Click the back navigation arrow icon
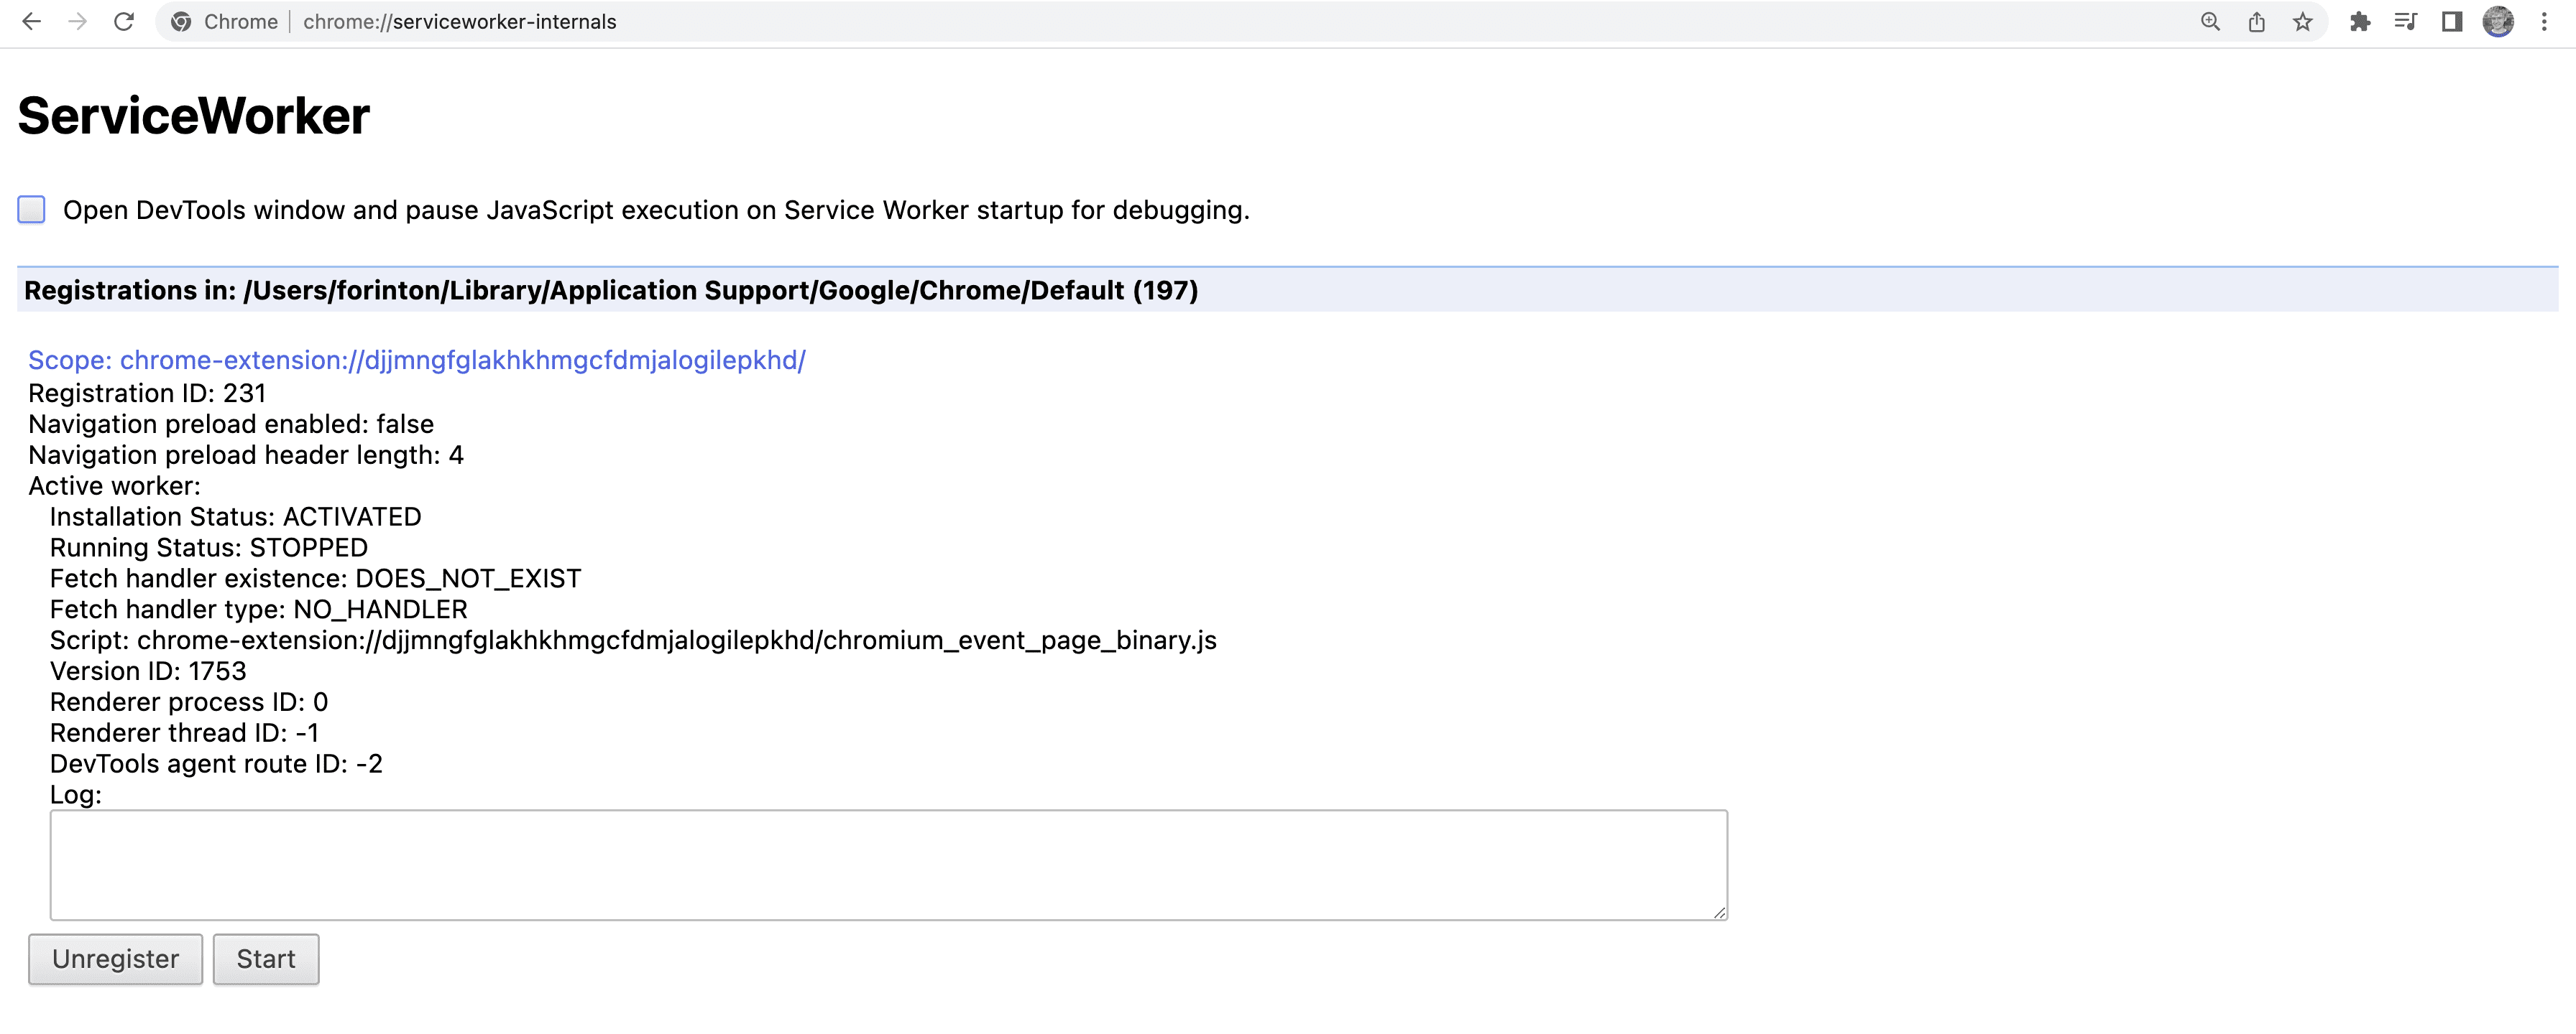 pos(33,22)
